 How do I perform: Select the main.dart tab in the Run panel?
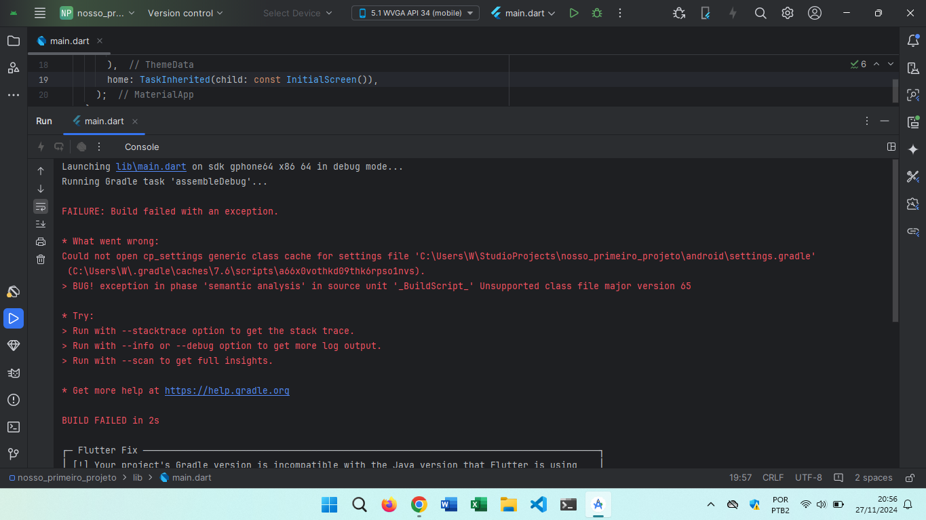coord(104,121)
